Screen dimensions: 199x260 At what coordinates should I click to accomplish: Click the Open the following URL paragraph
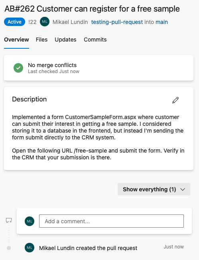98,154
